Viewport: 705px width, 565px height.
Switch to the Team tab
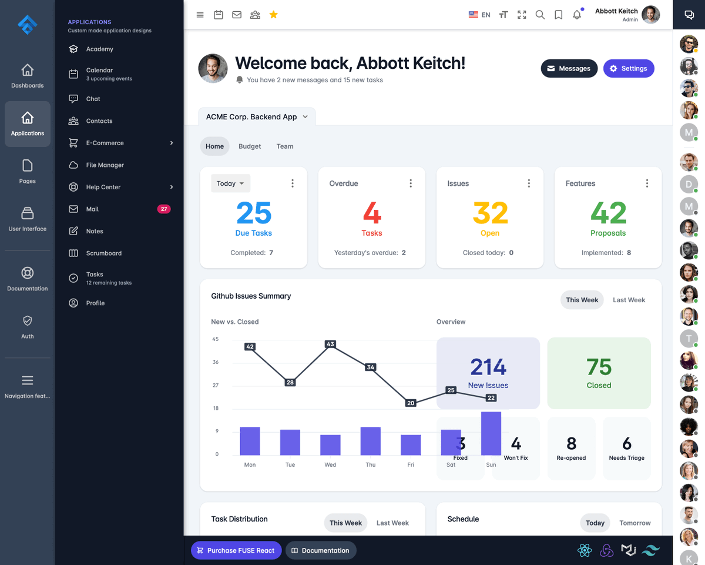coord(285,146)
